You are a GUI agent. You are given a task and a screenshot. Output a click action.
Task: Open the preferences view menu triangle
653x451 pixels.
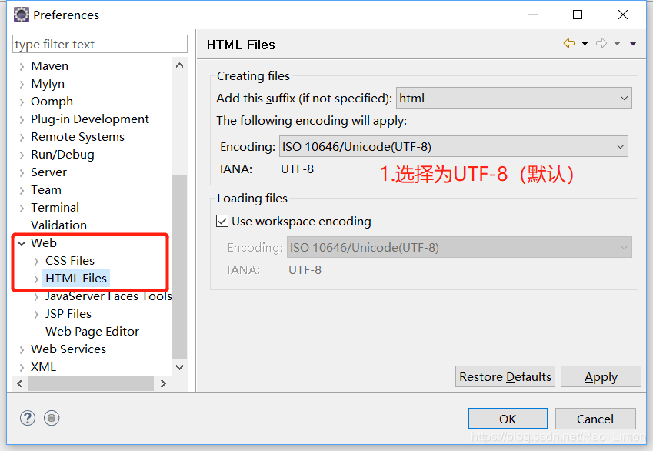(x=633, y=43)
